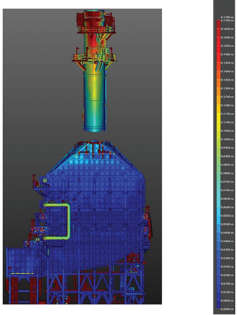Image resolution: width=237 pixels, height=315 pixels.
Task: Click the 0.0650 m scale label
Action: pos(227,199)
